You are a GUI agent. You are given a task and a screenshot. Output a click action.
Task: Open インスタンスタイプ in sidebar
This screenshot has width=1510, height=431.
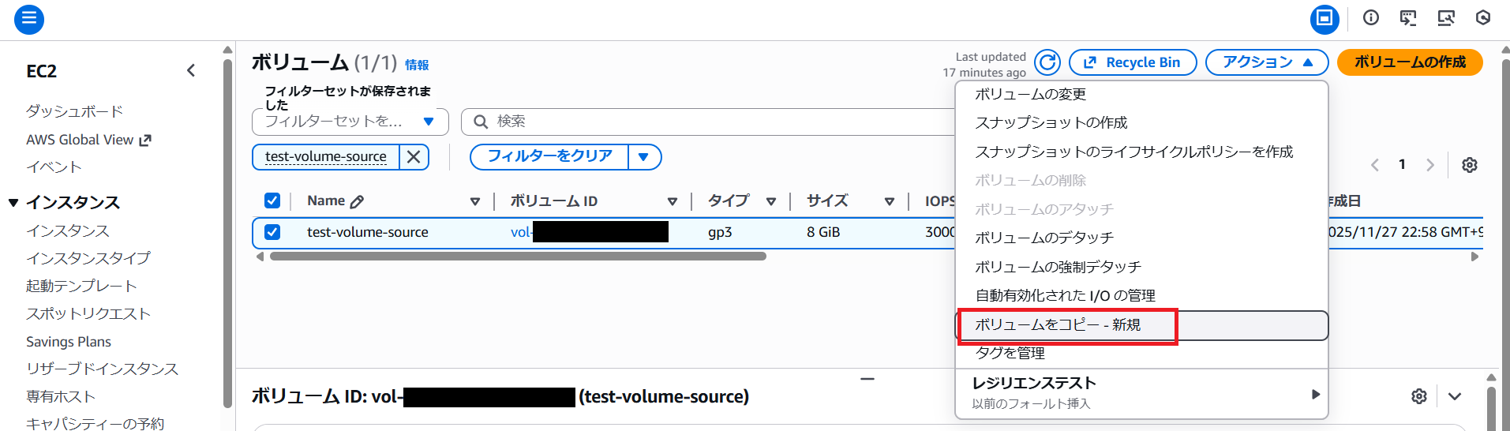coord(88,258)
